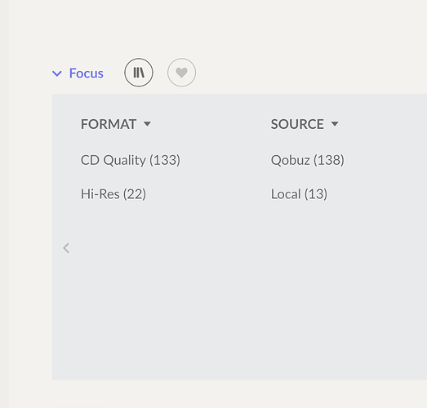Screen dimensions: 427x408
Task: Select the (138) Qobuz count
Action: [329, 160]
